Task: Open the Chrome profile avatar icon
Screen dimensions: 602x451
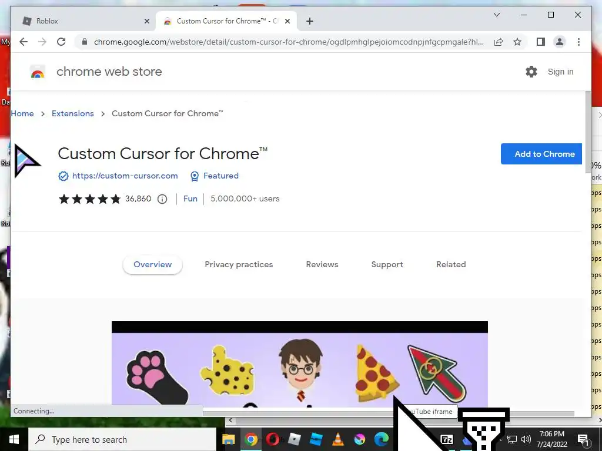Action: (560, 42)
